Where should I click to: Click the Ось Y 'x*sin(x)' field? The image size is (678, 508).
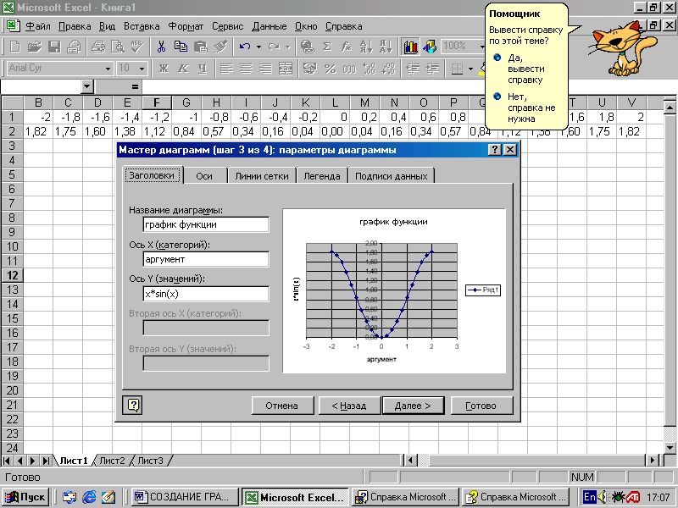point(206,294)
